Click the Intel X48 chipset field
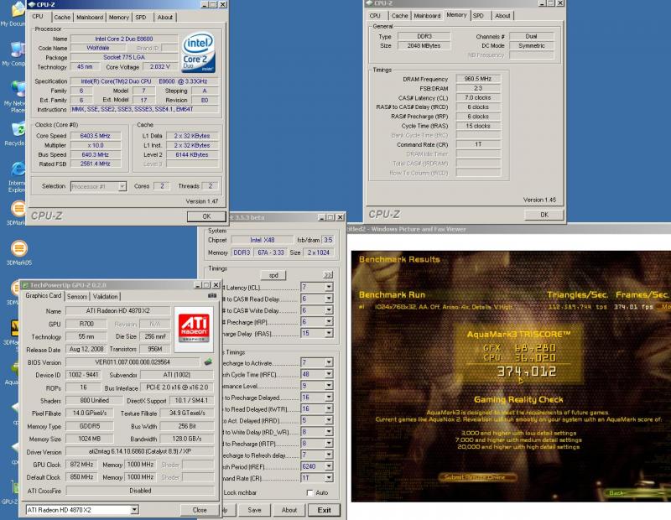The width and height of the screenshot is (671, 520). pos(263,240)
